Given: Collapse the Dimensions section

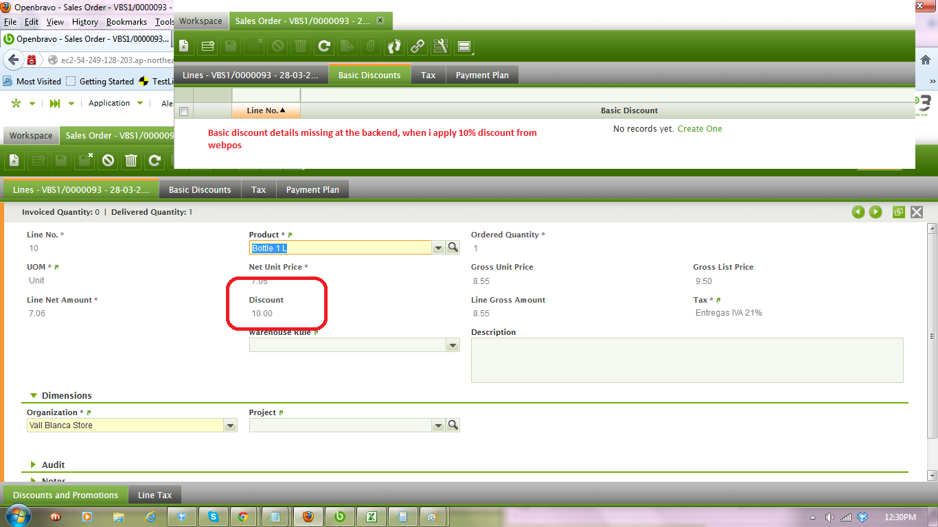Looking at the screenshot, I should click(34, 396).
